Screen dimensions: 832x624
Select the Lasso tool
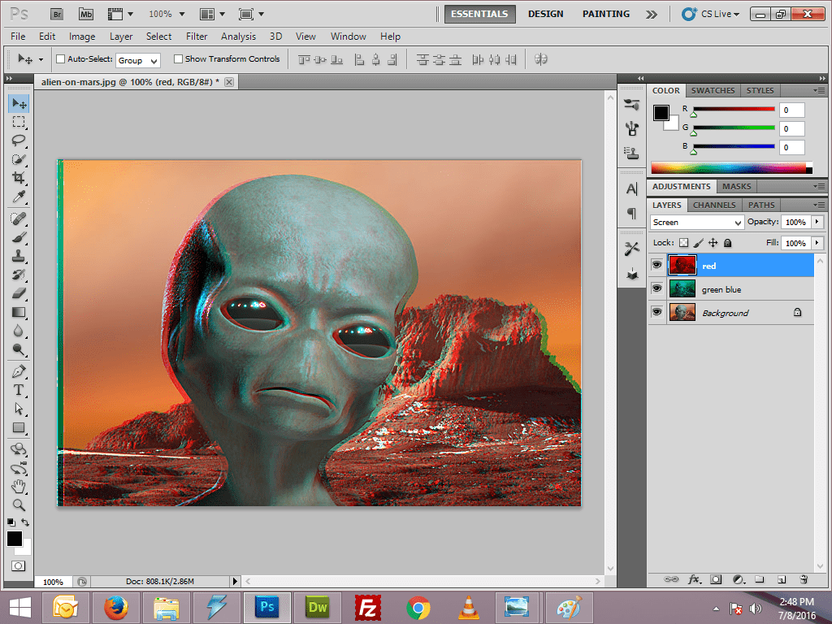(x=19, y=141)
